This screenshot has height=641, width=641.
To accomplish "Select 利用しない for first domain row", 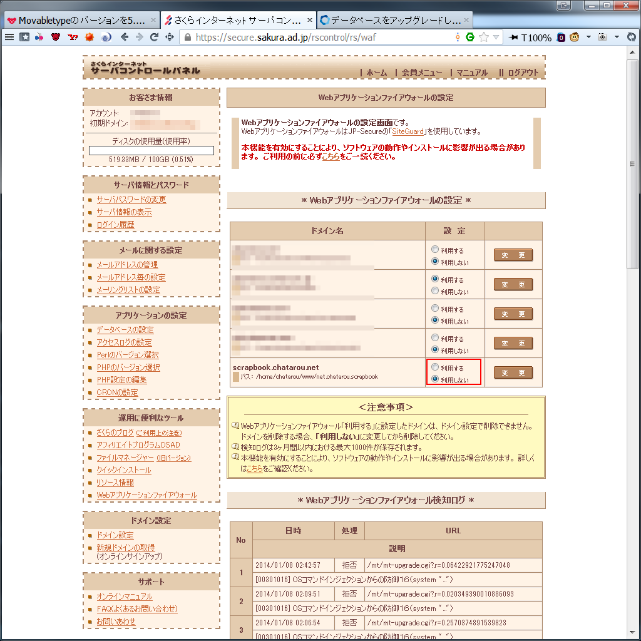I will tap(435, 261).
